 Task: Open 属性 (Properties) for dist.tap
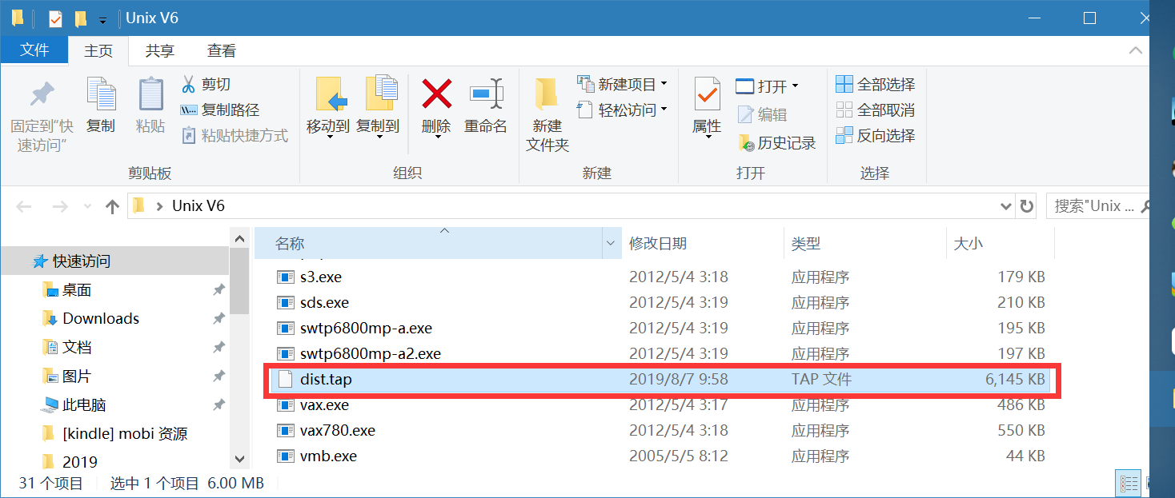point(707,104)
